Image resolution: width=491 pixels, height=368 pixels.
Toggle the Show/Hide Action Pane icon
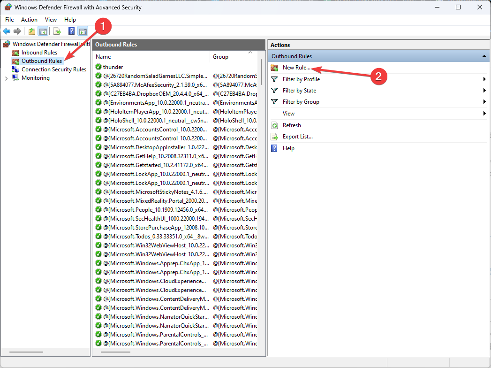(x=83, y=31)
